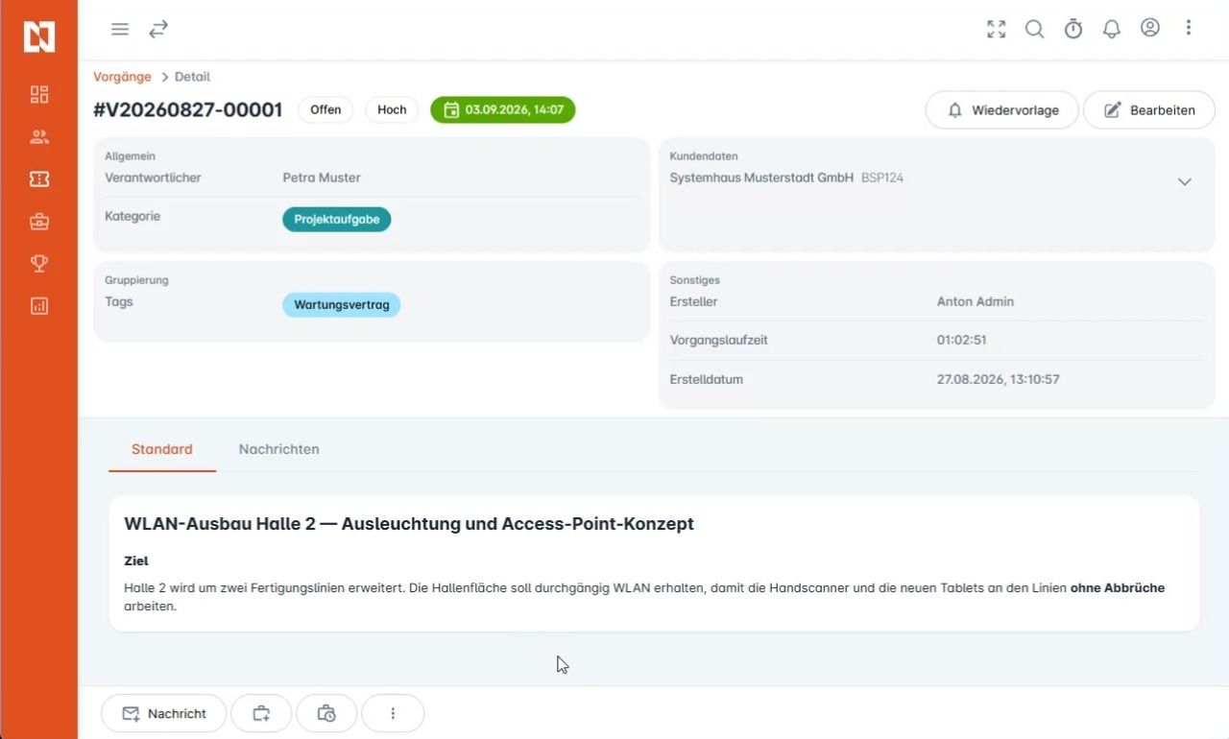1229x739 pixels.
Task: Select the Standard tab
Action: [x=162, y=449]
